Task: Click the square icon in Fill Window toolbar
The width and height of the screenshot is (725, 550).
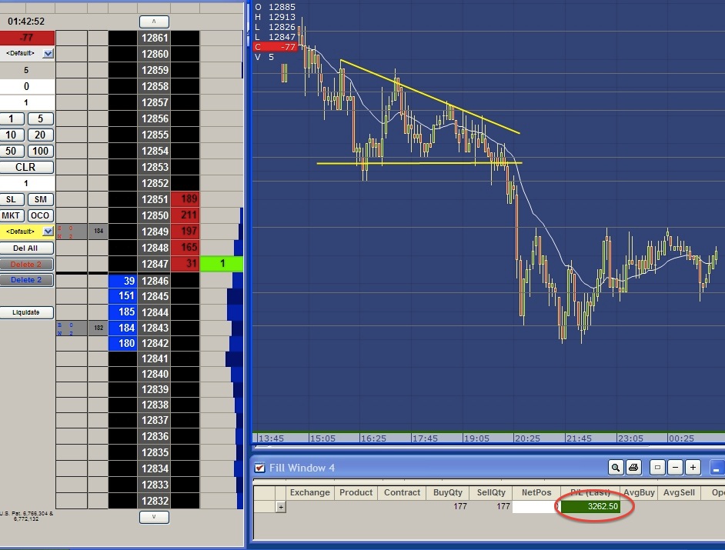Action: 657,467
